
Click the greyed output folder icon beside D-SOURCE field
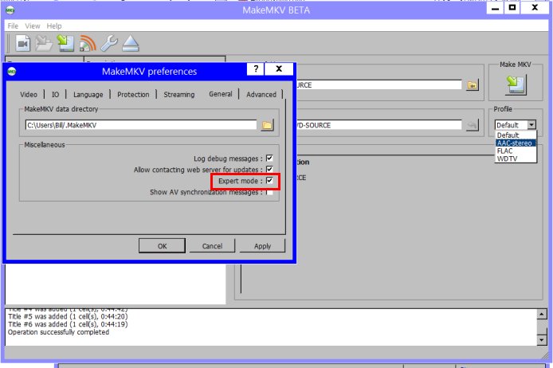tap(473, 125)
